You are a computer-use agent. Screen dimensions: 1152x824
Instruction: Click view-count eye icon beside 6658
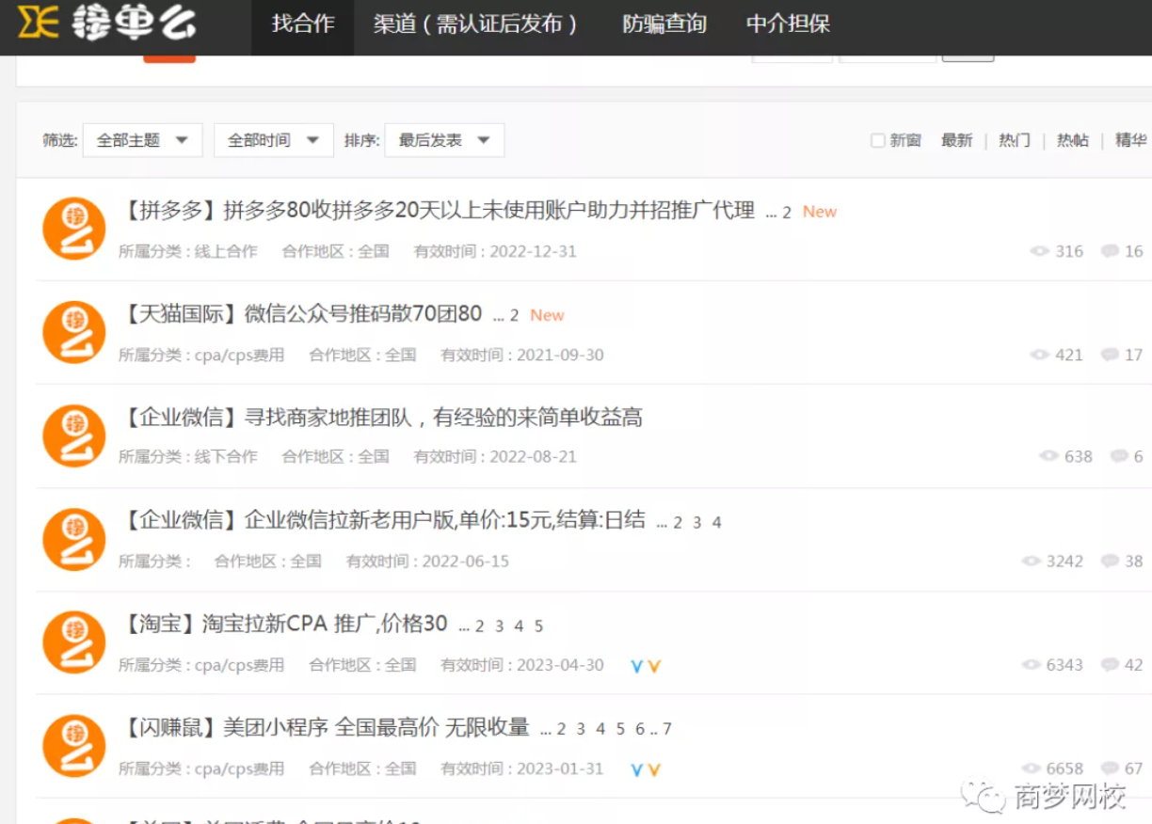coord(1032,769)
